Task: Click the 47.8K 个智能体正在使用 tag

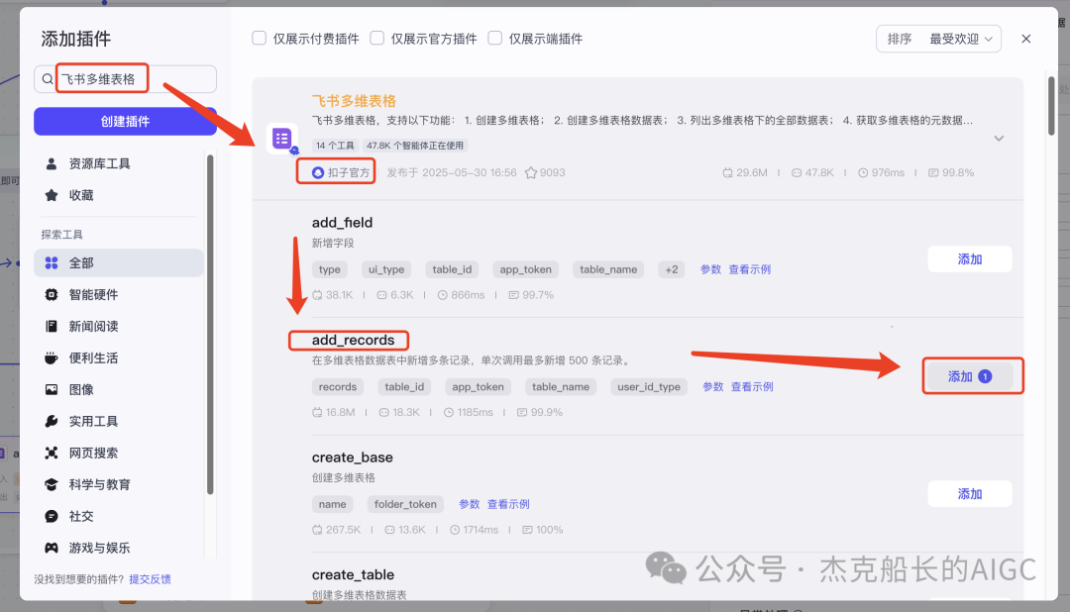Action: (415, 146)
